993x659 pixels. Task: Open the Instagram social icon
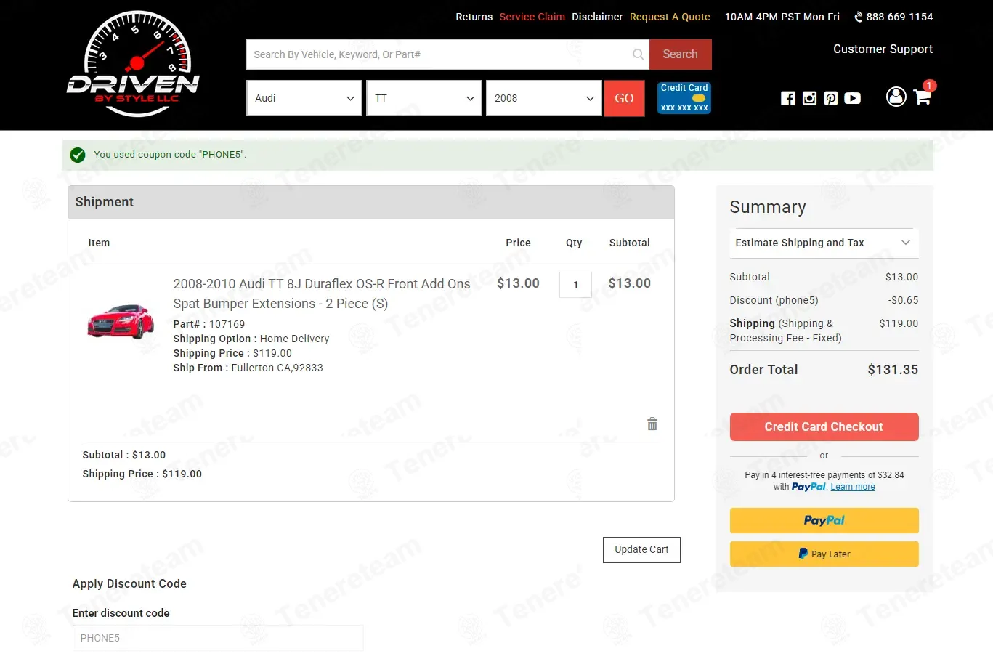tap(810, 98)
